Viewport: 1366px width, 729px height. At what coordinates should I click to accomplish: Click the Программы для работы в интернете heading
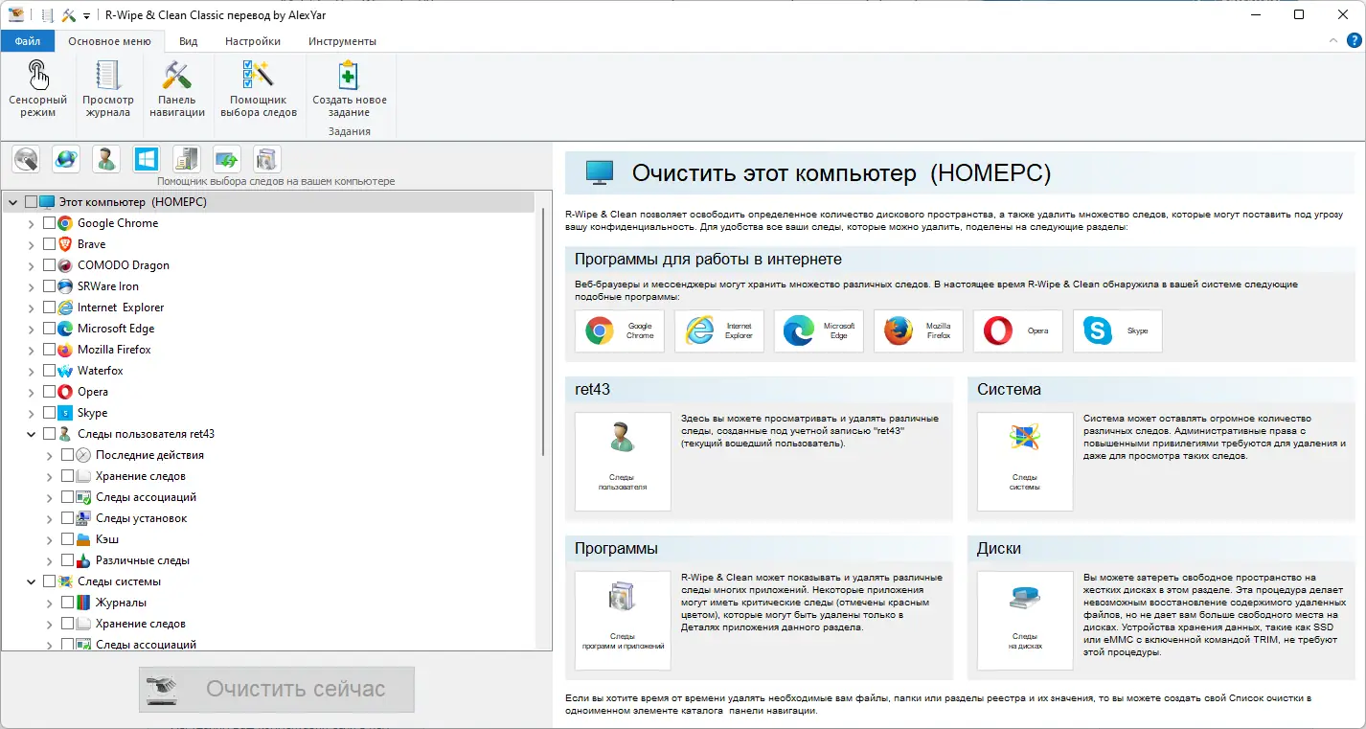pos(708,259)
